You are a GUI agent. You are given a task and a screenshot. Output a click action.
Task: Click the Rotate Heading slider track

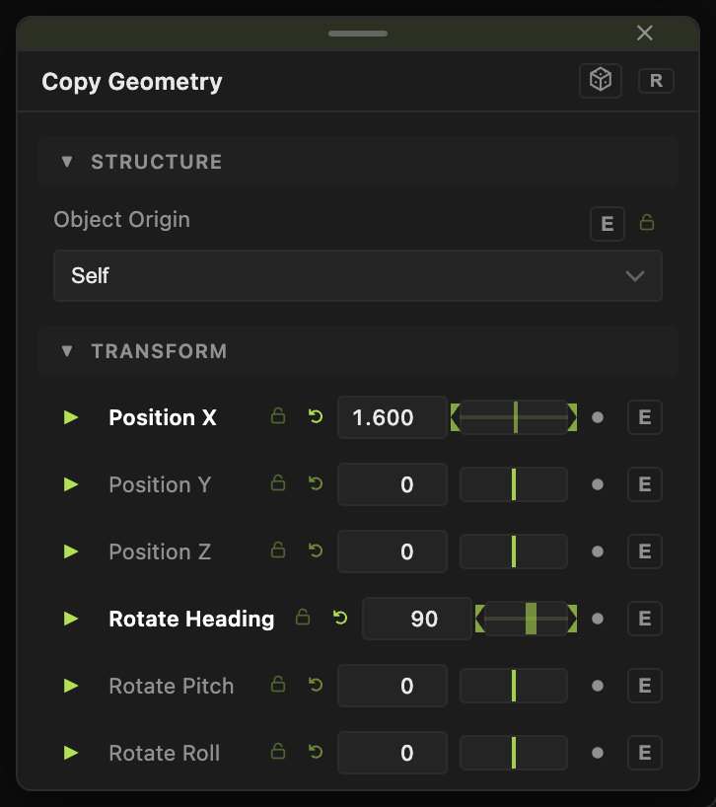tap(526, 619)
